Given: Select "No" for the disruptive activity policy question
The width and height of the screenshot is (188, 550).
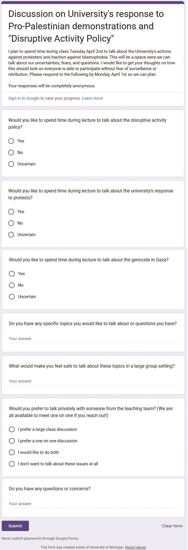Looking at the screenshot, I should 11,153.
